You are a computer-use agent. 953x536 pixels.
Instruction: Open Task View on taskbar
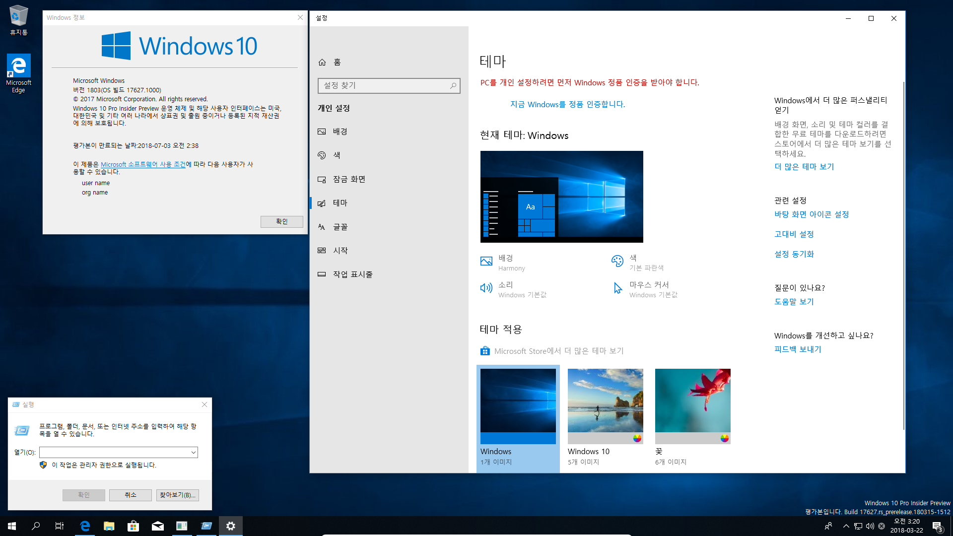click(60, 526)
